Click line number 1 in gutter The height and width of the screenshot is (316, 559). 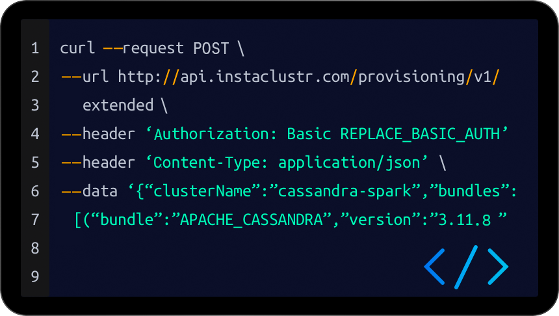click(x=35, y=49)
